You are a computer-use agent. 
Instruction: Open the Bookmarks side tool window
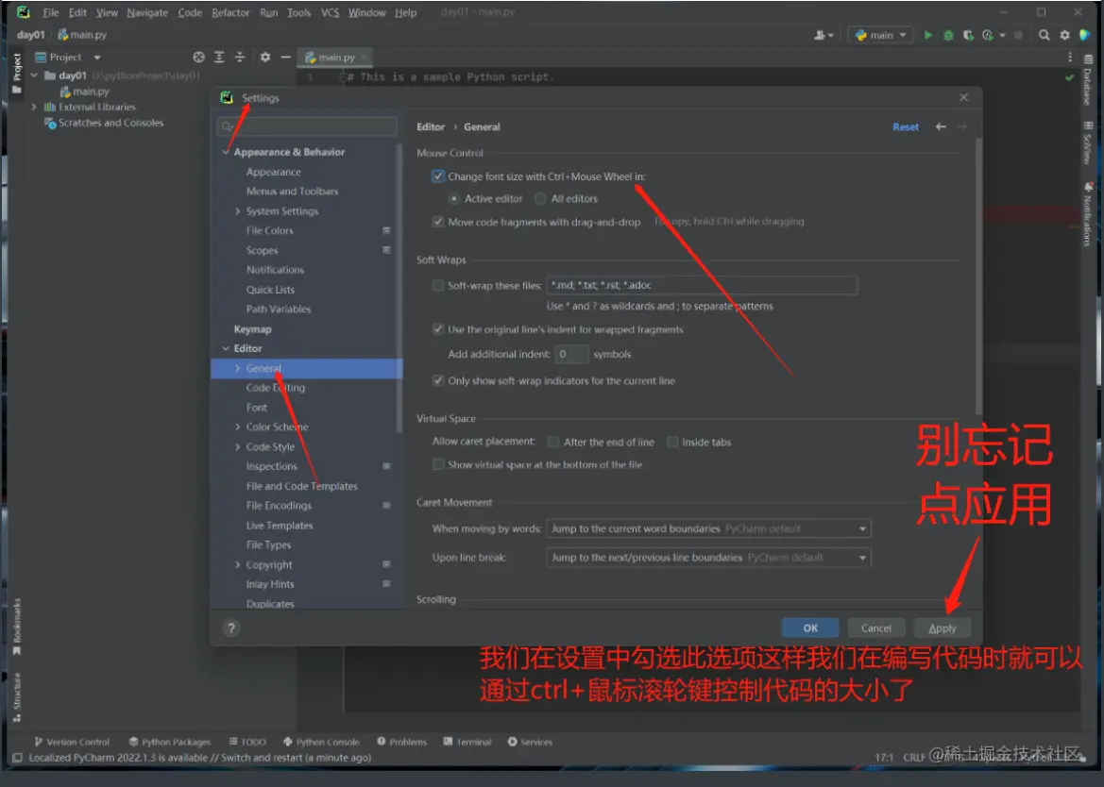(17, 626)
